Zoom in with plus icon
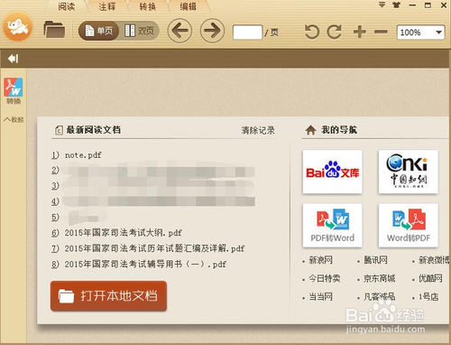 coord(360,32)
